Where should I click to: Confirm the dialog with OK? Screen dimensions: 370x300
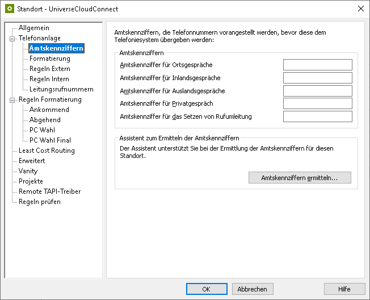click(x=206, y=289)
